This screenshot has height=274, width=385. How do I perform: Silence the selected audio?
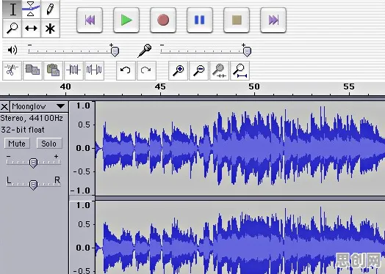click(x=94, y=70)
